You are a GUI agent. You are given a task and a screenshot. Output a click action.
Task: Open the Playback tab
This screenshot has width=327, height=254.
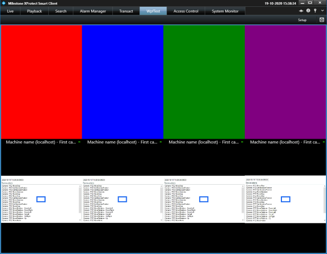[34, 11]
